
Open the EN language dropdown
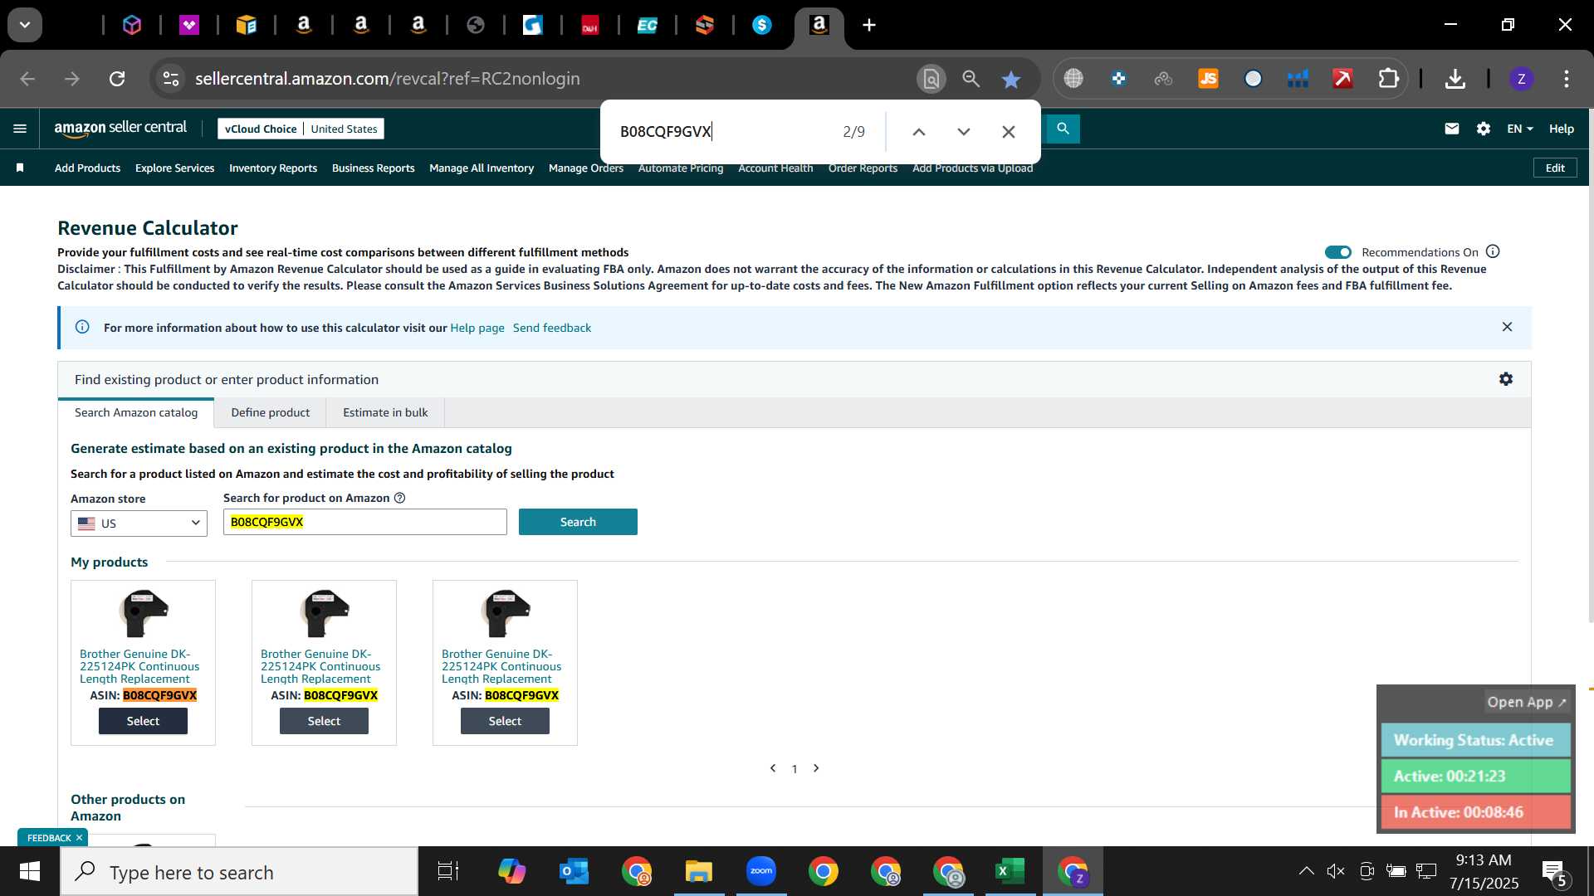coord(1520,129)
